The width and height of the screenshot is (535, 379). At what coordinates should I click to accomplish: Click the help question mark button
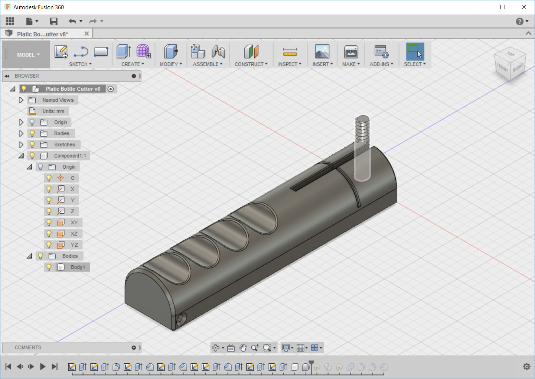tap(519, 21)
